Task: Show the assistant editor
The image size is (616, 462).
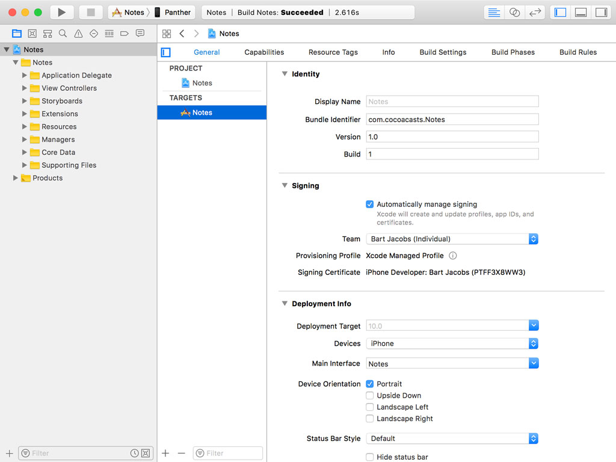Action: [515, 13]
